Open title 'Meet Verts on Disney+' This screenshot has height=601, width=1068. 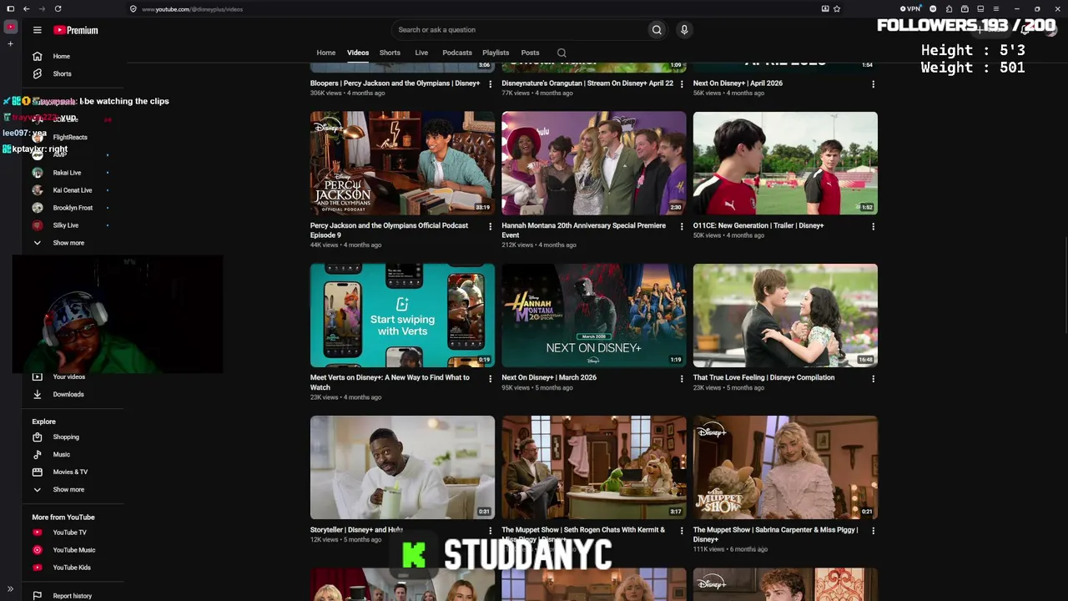[x=390, y=382]
